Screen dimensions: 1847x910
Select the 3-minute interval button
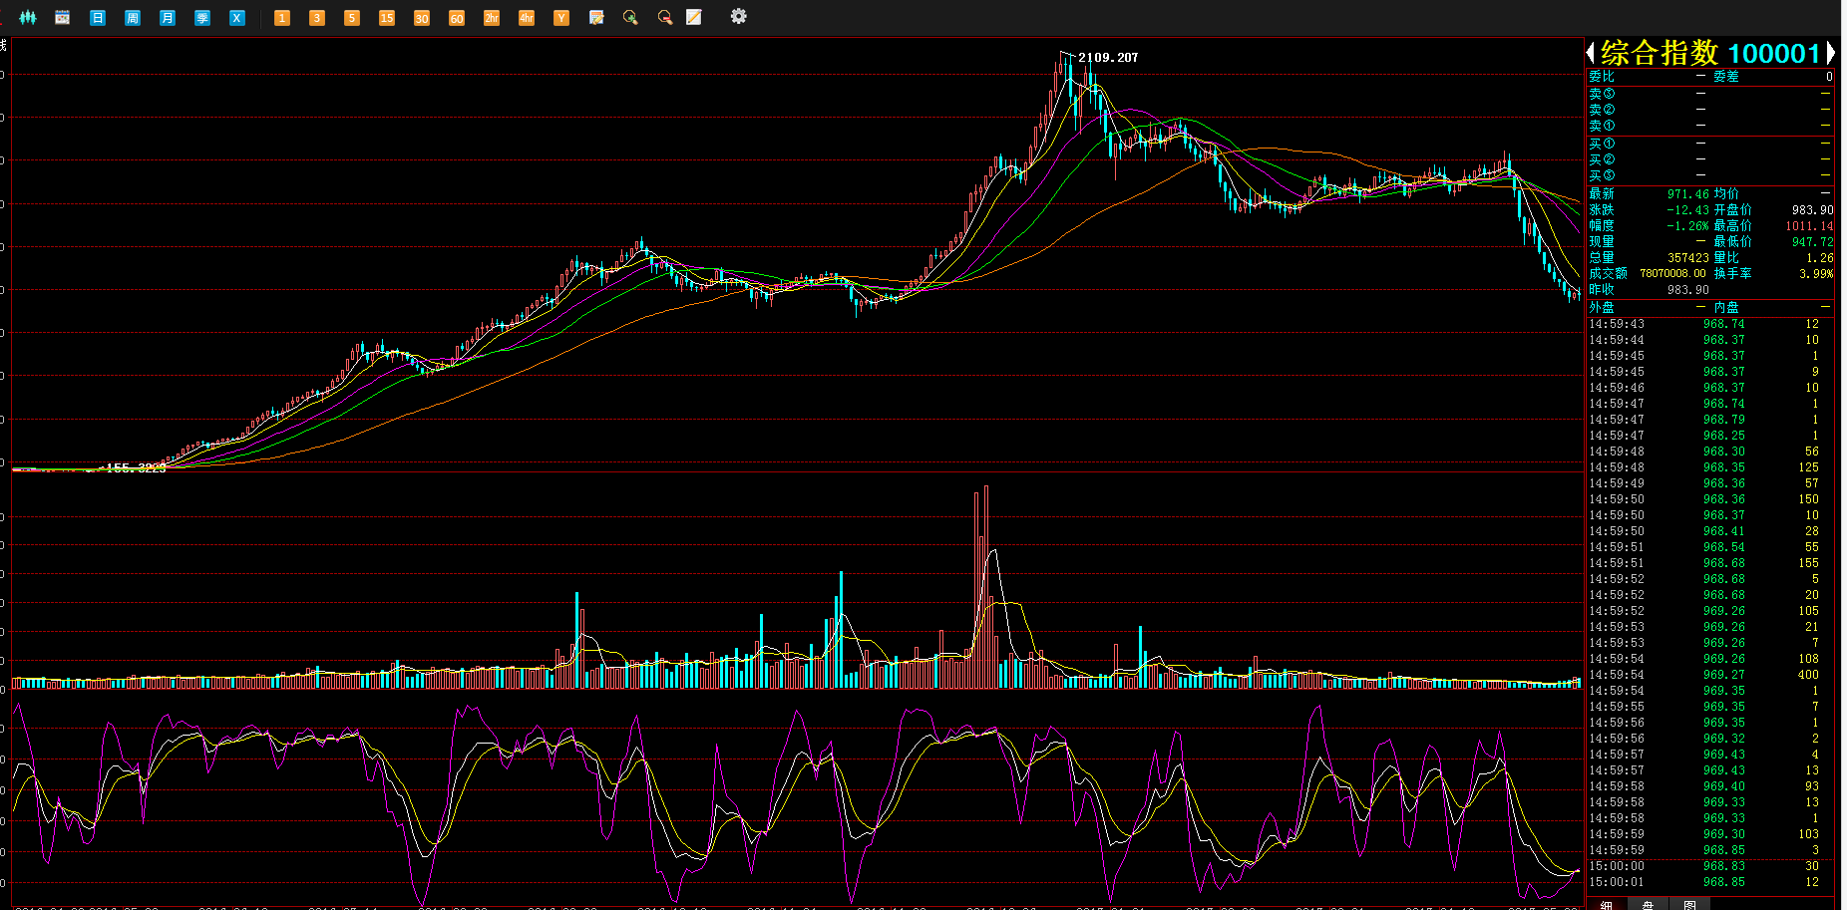pyautogui.click(x=317, y=18)
